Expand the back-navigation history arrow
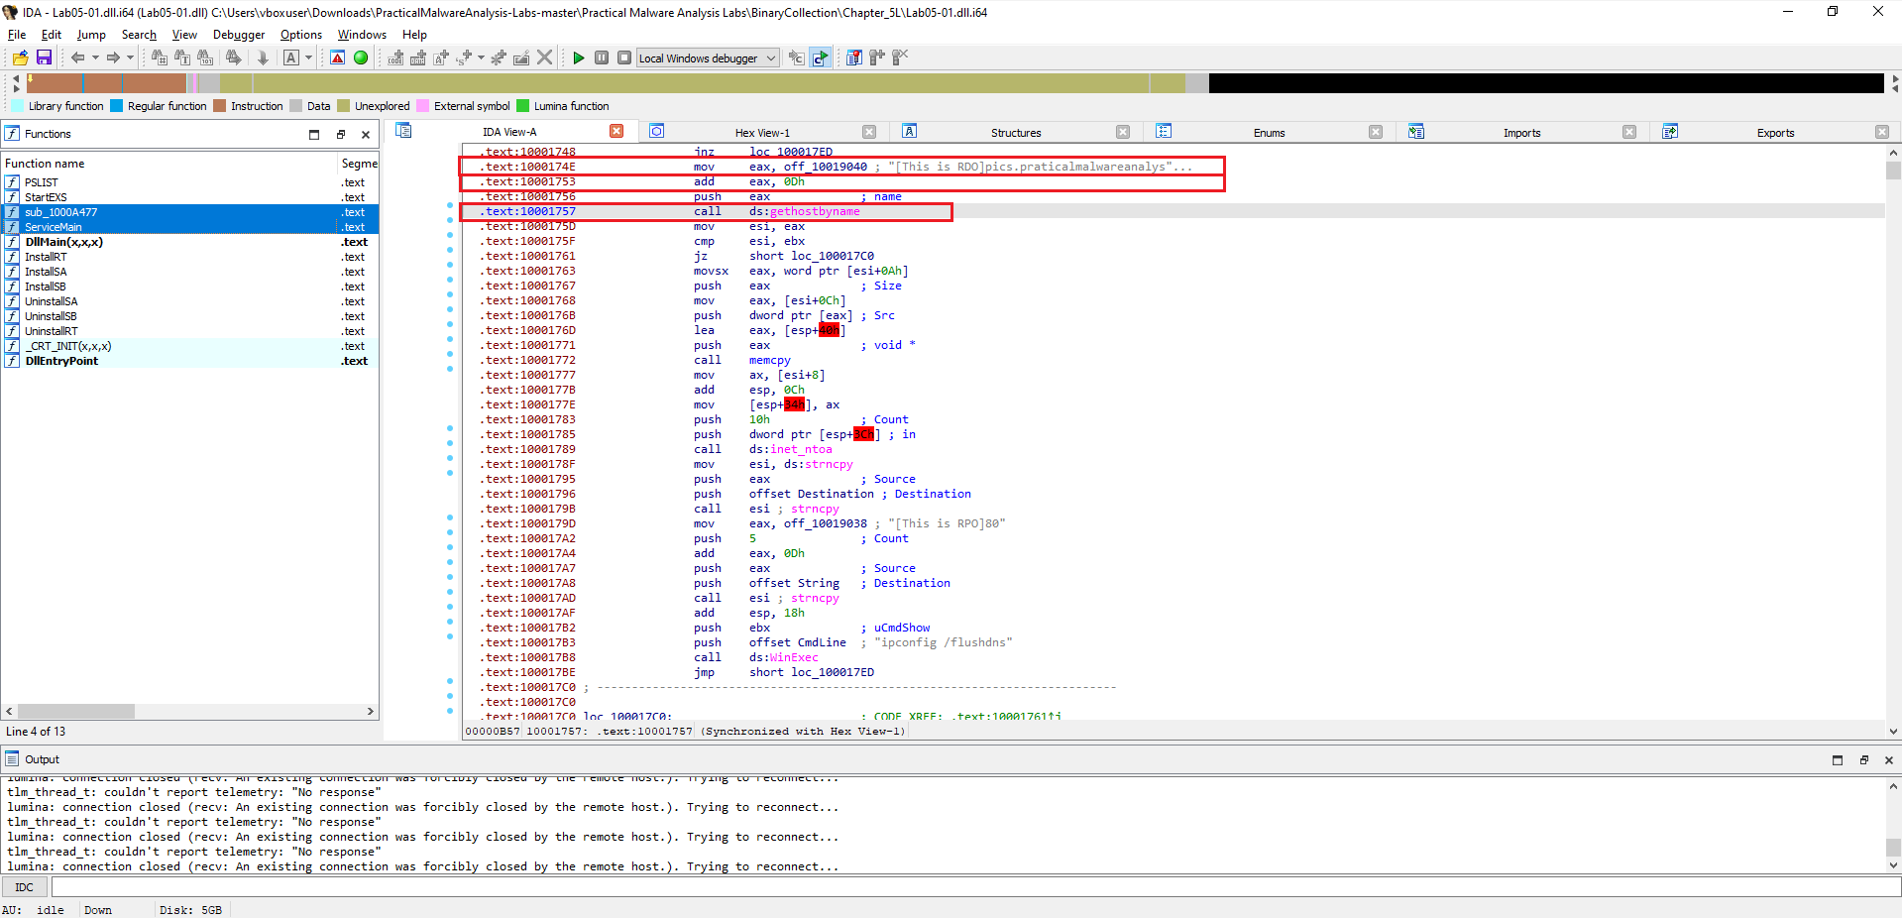 pyautogui.click(x=94, y=57)
